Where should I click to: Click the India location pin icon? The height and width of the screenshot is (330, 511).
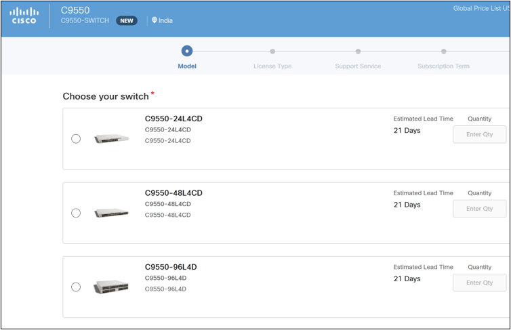tap(155, 20)
